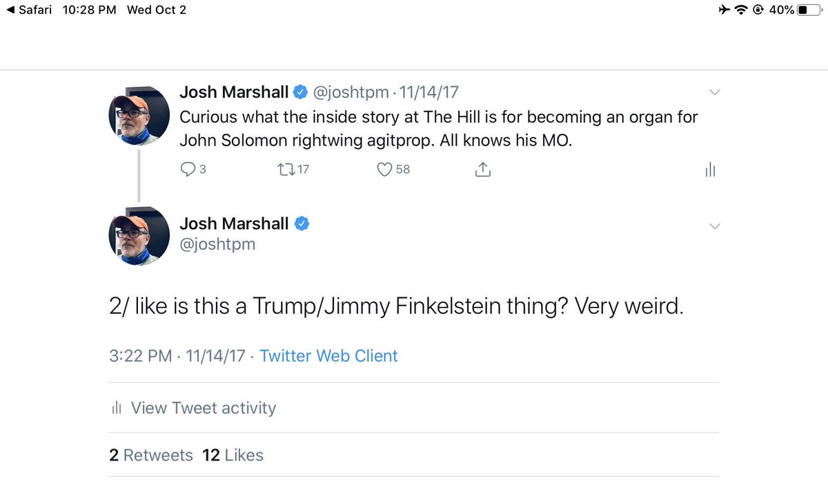View the 2 Retweets list
This screenshot has width=828, height=489.
click(x=151, y=455)
